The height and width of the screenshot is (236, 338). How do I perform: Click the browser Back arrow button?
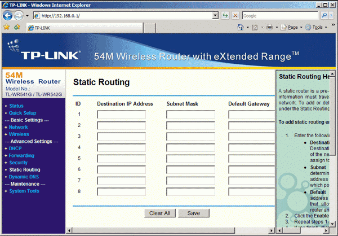[x=7, y=16]
